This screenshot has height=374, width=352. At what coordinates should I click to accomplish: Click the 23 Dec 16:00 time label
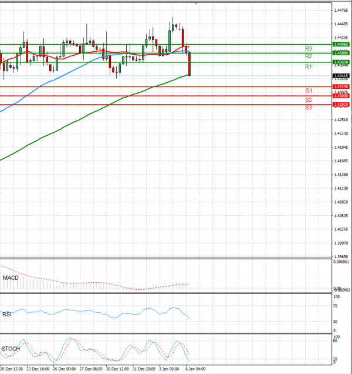tap(38, 369)
